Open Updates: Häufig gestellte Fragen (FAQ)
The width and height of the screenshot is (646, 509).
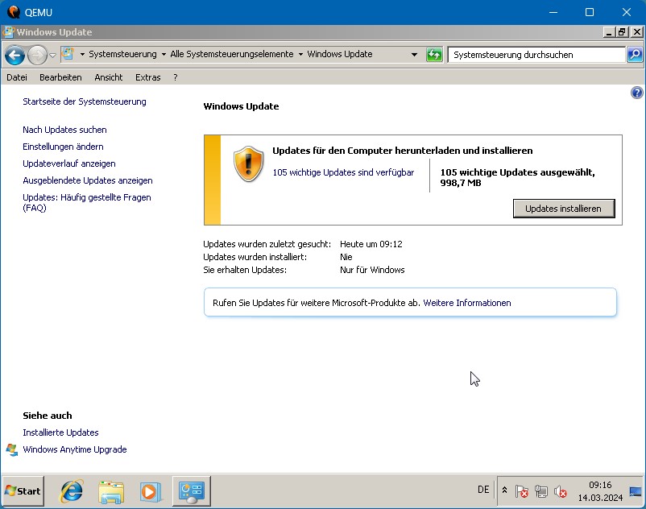(x=87, y=202)
